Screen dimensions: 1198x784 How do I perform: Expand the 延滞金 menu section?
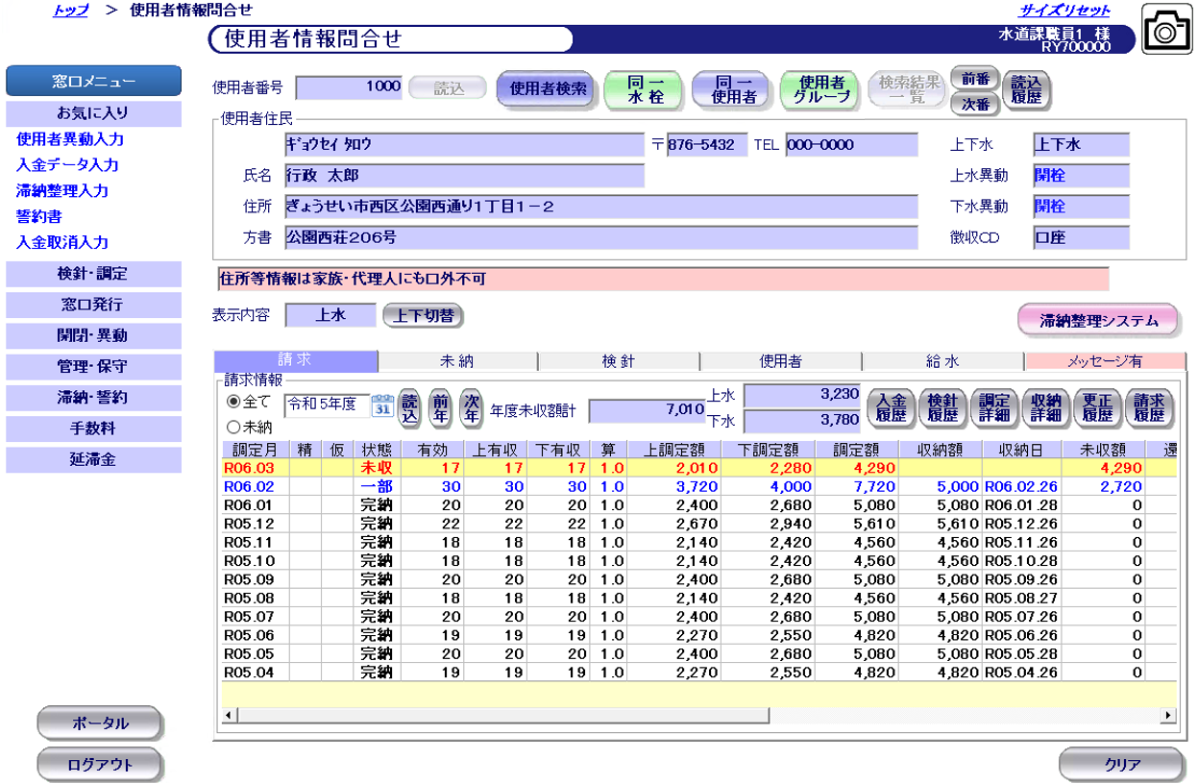tap(93, 458)
